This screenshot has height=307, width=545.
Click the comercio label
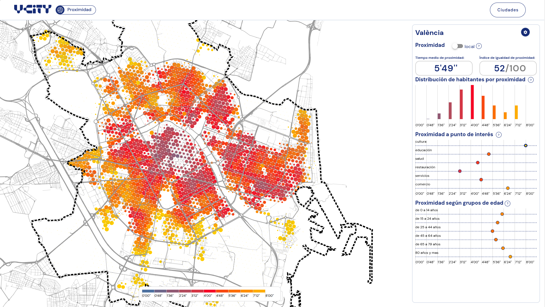coord(423,184)
